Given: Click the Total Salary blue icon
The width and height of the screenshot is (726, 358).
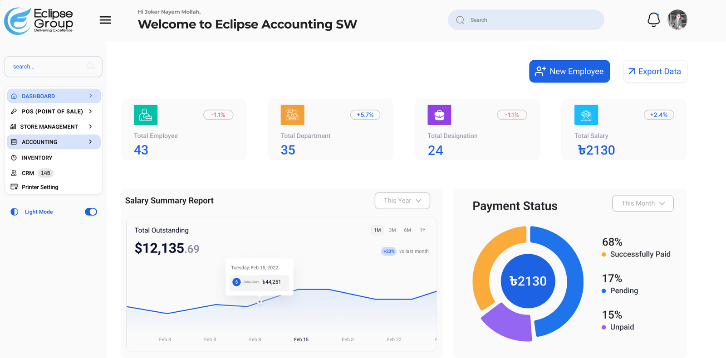Looking at the screenshot, I should click(x=586, y=115).
